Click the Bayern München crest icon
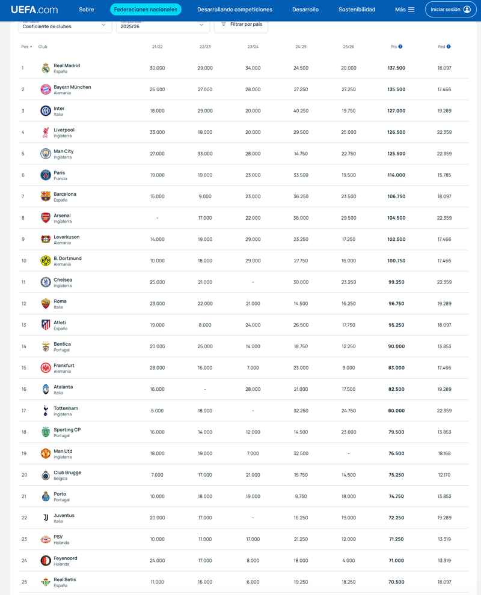481x595 pixels. [x=46, y=89]
